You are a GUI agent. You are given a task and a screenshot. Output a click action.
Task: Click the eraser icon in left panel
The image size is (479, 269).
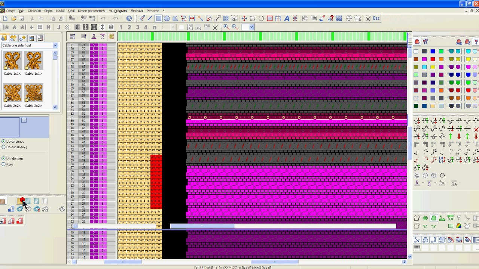tap(62, 209)
